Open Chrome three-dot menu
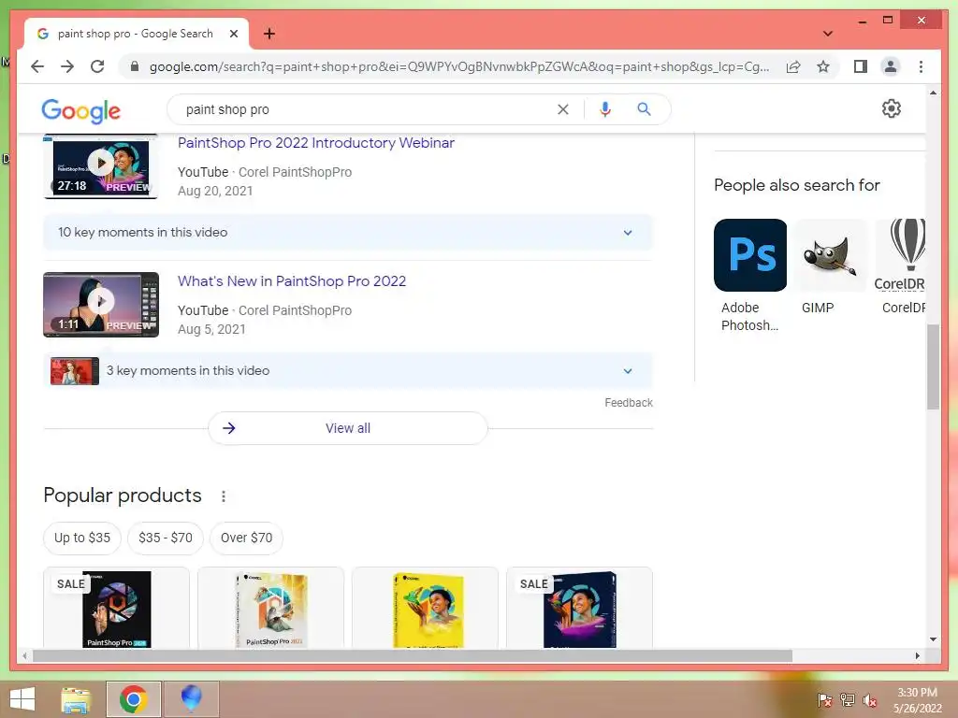 pos(921,66)
